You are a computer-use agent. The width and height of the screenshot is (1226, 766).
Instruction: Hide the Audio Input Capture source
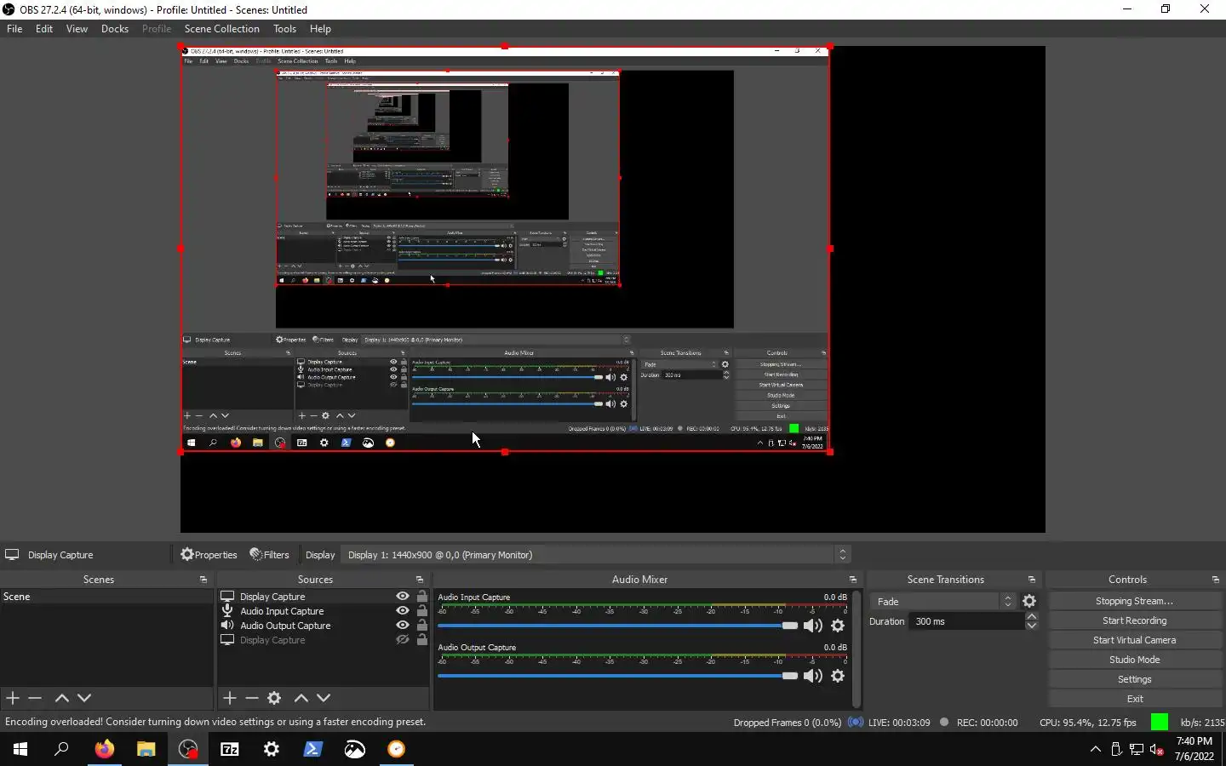pos(403,611)
